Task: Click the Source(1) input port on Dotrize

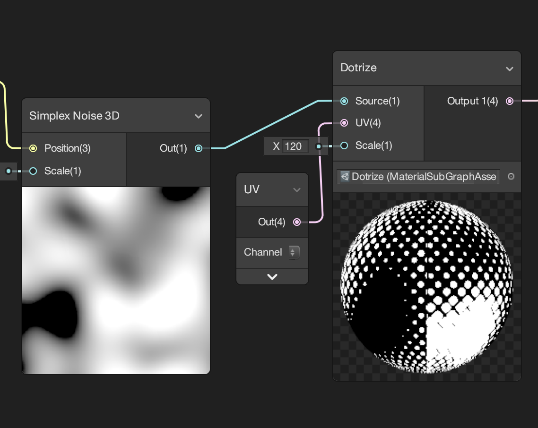Action: 344,101
